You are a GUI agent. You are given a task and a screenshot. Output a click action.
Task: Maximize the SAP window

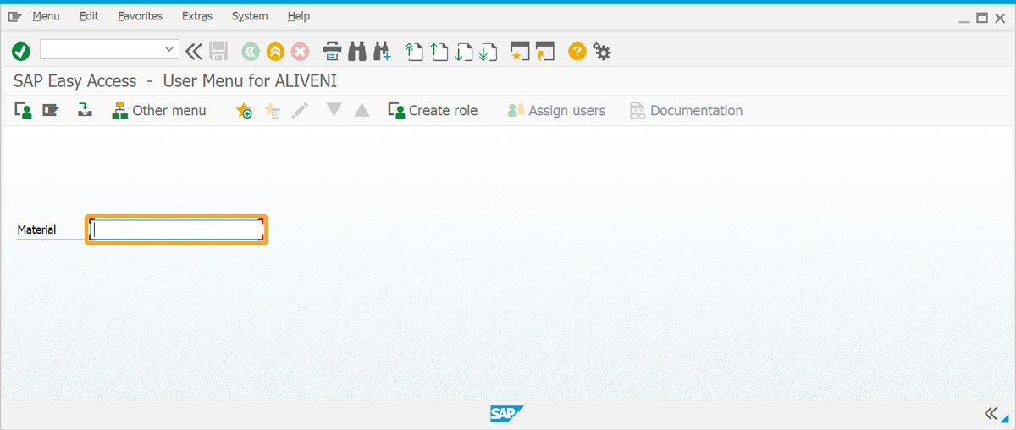tap(982, 17)
